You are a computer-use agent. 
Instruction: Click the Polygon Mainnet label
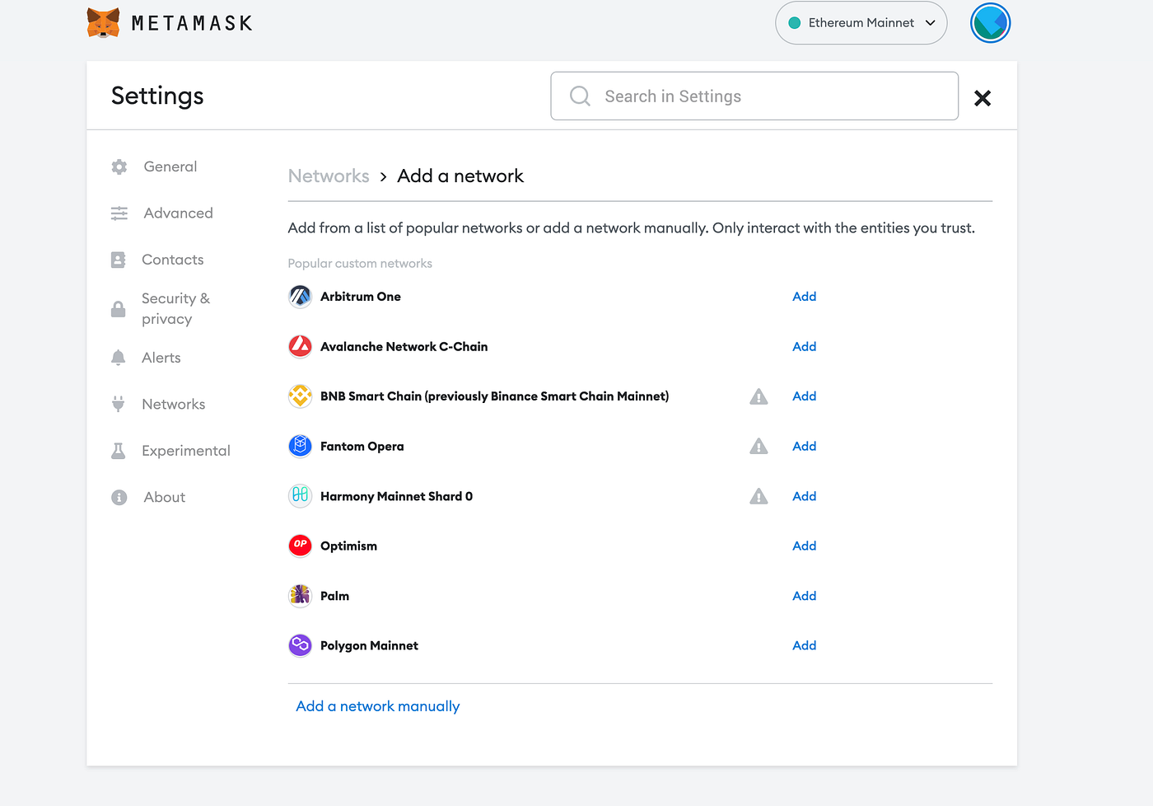369,645
